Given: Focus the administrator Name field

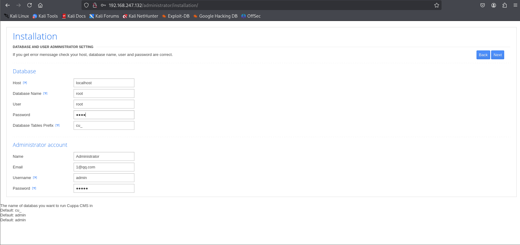Looking at the screenshot, I should click(104, 156).
